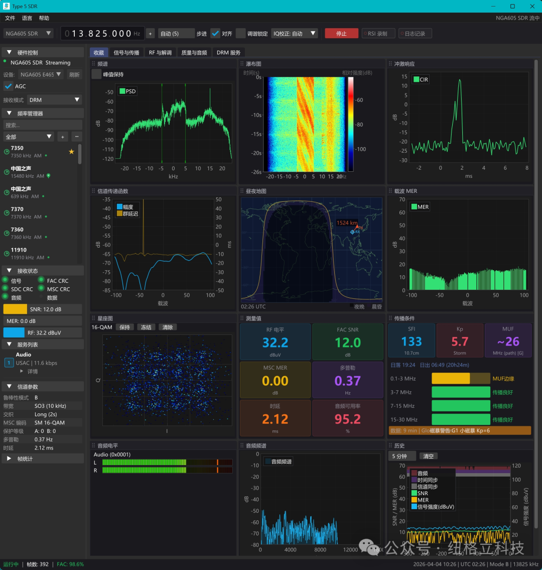
Task: Click the Type 5 SDR app icon
Action: tap(6, 6)
